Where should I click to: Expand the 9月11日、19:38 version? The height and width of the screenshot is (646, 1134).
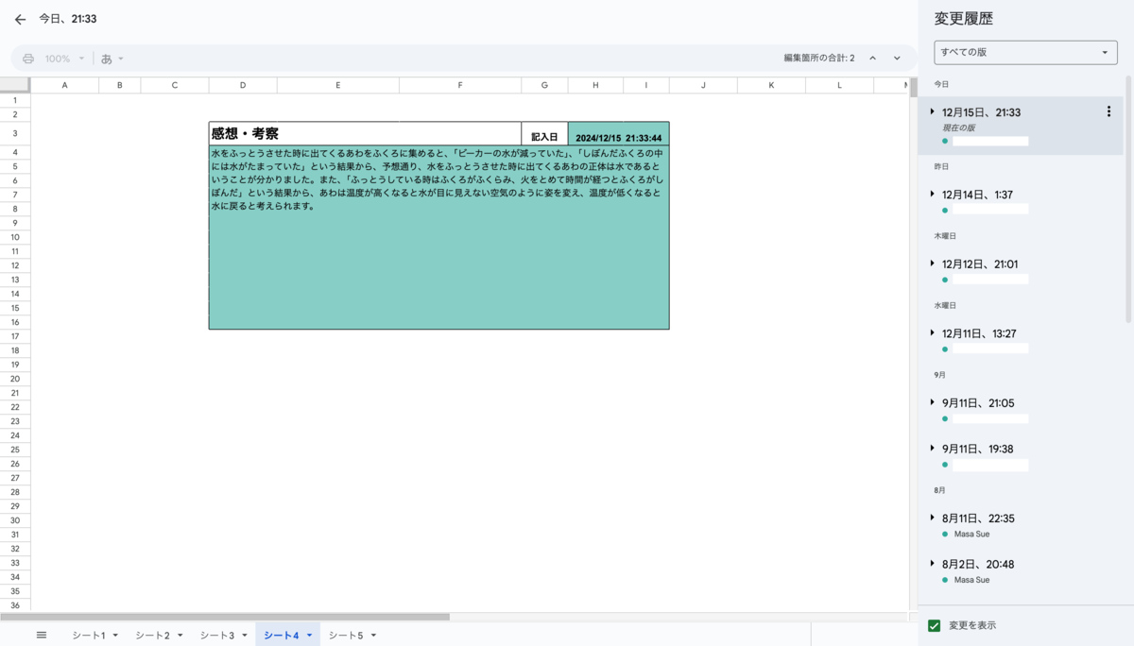pyautogui.click(x=932, y=449)
